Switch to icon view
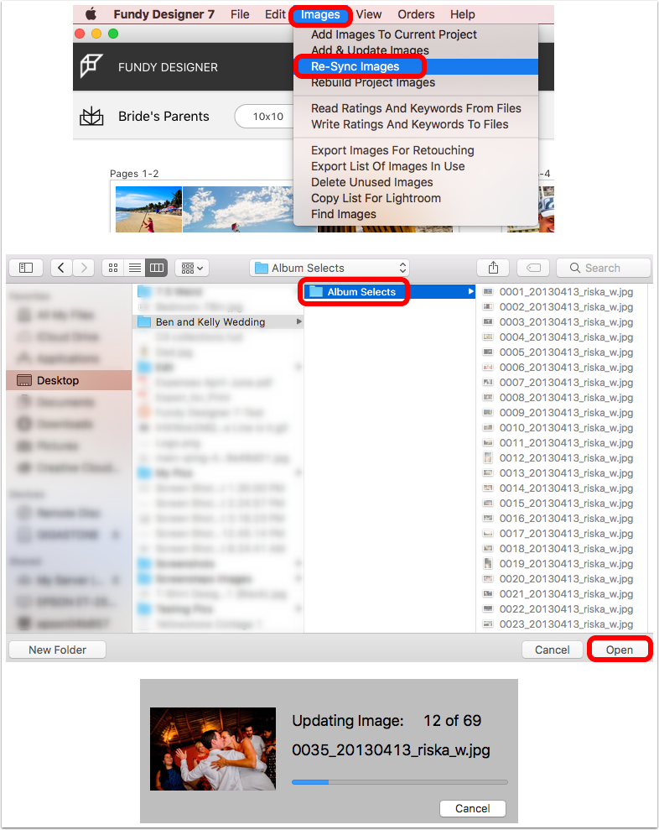Viewport: 659px width, 830px height. pyautogui.click(x=113, y=268)
